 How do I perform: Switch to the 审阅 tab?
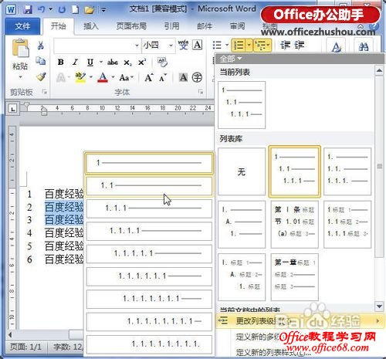pos(237,26)
